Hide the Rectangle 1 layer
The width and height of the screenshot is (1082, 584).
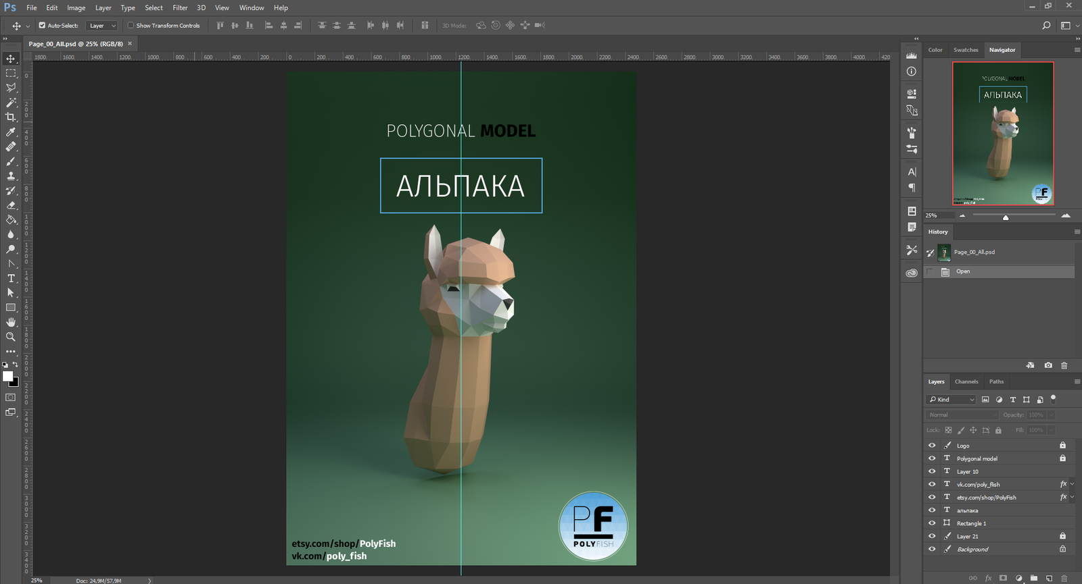pos(932,523)
